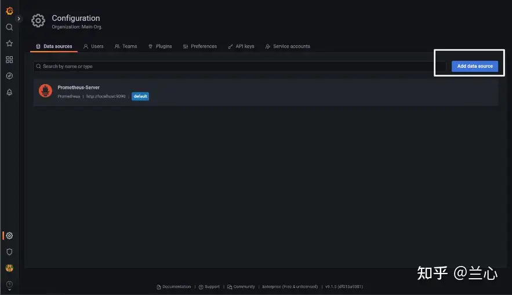
Task: Open the Dashboards grid icon
Action: point(9,60)
